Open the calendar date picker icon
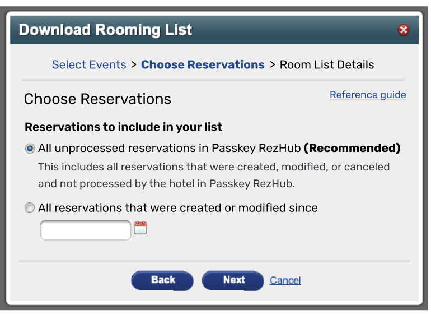Viewport: 431px width, 314px height. pyautogui.click(x=140, y=228)
